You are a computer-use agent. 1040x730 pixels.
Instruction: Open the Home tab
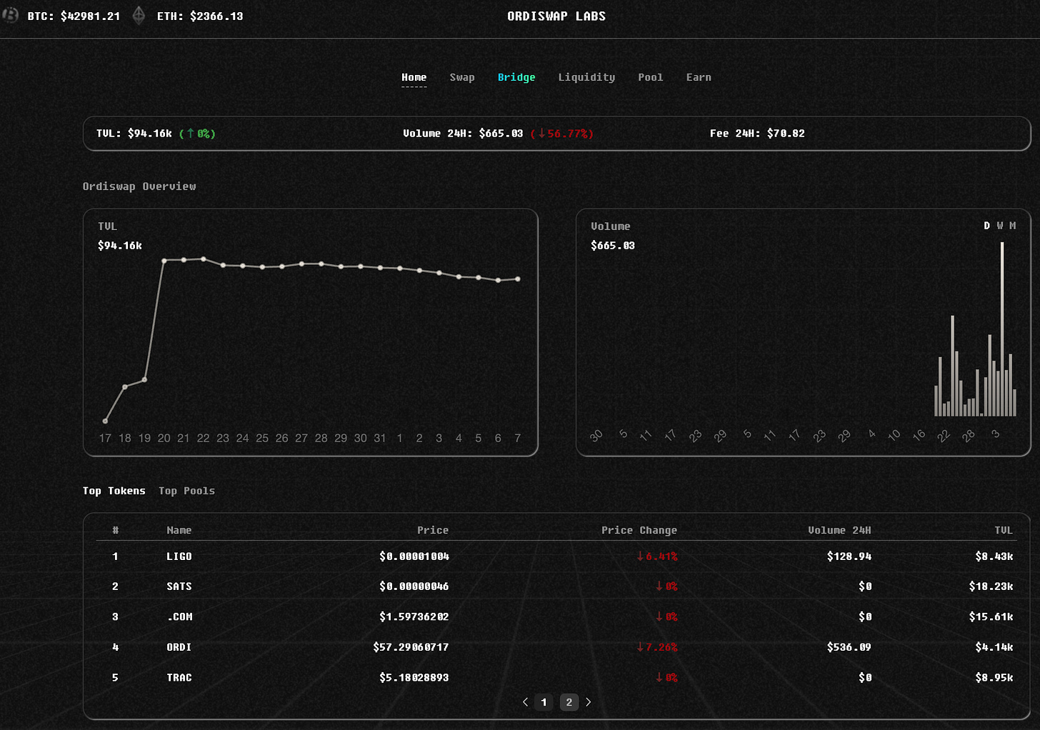click(414, 77)
